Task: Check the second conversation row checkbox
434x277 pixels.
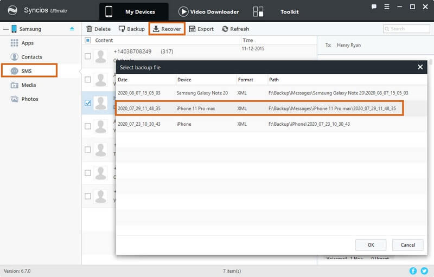Action: tap(88, 80)
